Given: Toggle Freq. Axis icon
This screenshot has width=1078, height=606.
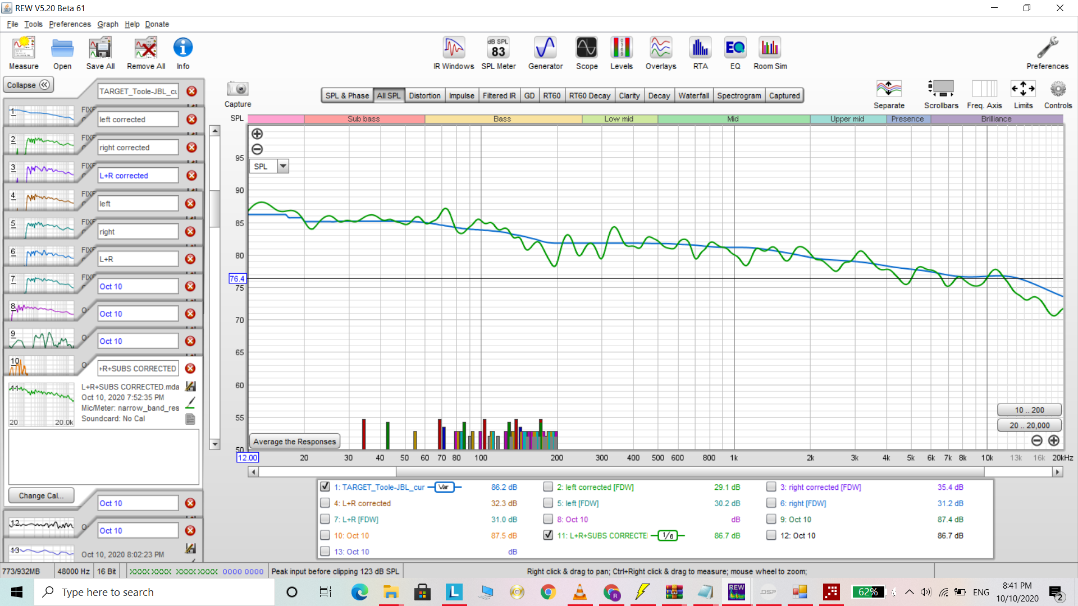Looking at the screenshot, I should pos(984,94).
